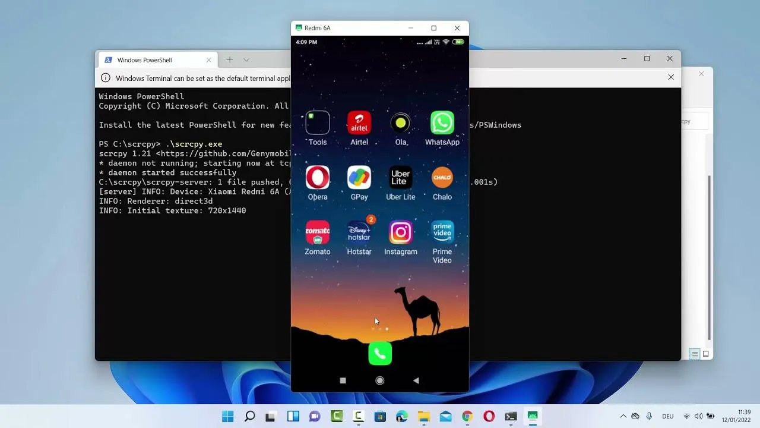The height and width of the screenshot is (428, 760).
Task: Click the File Explorer vertical scrollbar
Action: (x=710, y=259)
